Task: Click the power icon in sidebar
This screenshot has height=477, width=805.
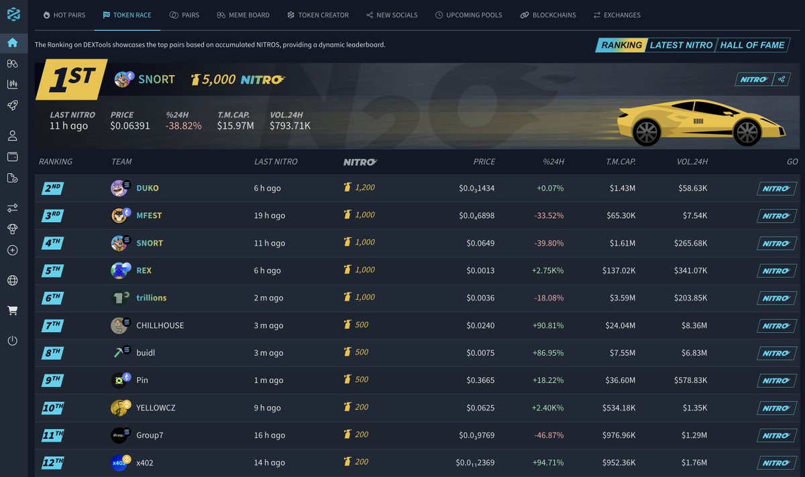Action: click(12, 341)
